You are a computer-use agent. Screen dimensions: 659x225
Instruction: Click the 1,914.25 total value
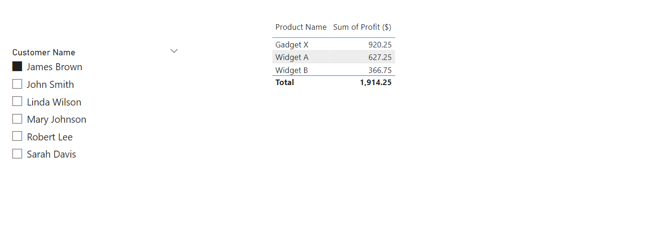[x=376, y=82]
